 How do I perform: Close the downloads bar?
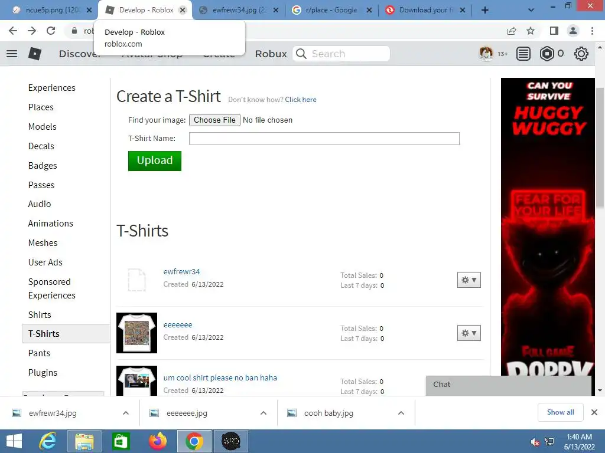pos(594,412)
